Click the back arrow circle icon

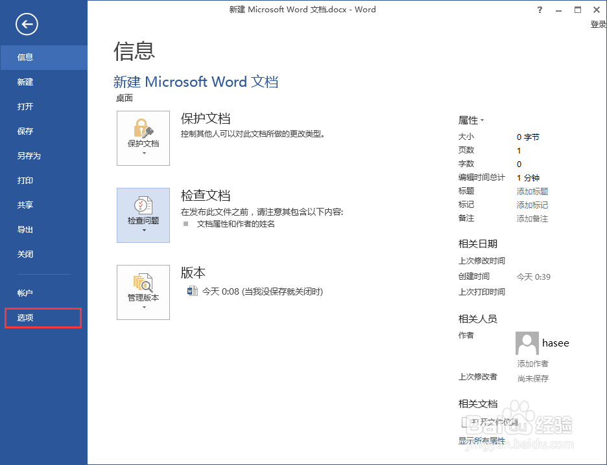(27, 25)
